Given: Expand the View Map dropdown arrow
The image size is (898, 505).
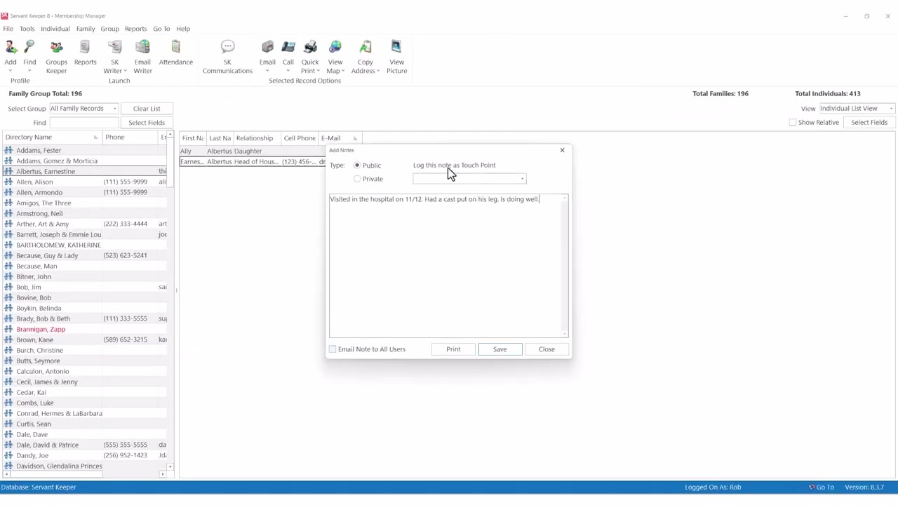Looking at the screenshot, I should [343, 71].
